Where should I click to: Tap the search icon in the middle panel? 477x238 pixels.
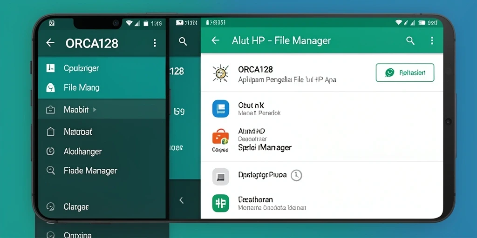pos(183,41)
